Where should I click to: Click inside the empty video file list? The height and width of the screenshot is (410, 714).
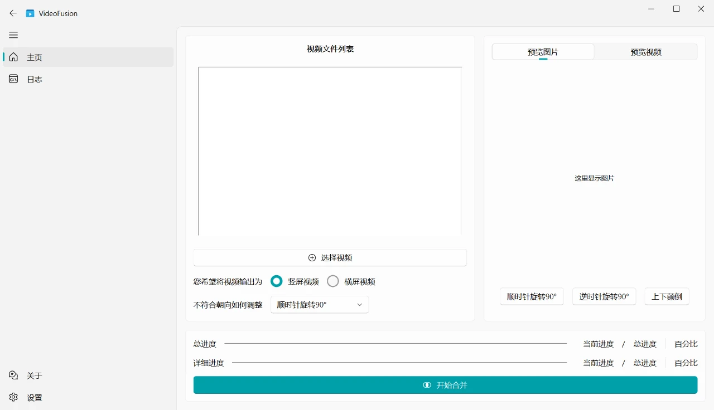pos(330,151)
